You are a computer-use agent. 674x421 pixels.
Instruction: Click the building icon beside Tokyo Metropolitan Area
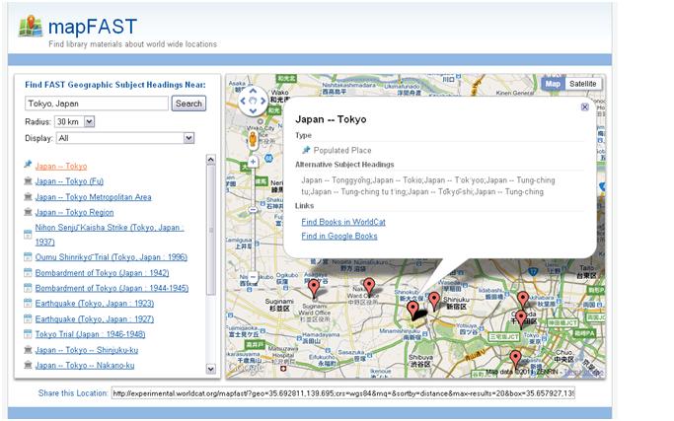28,196
